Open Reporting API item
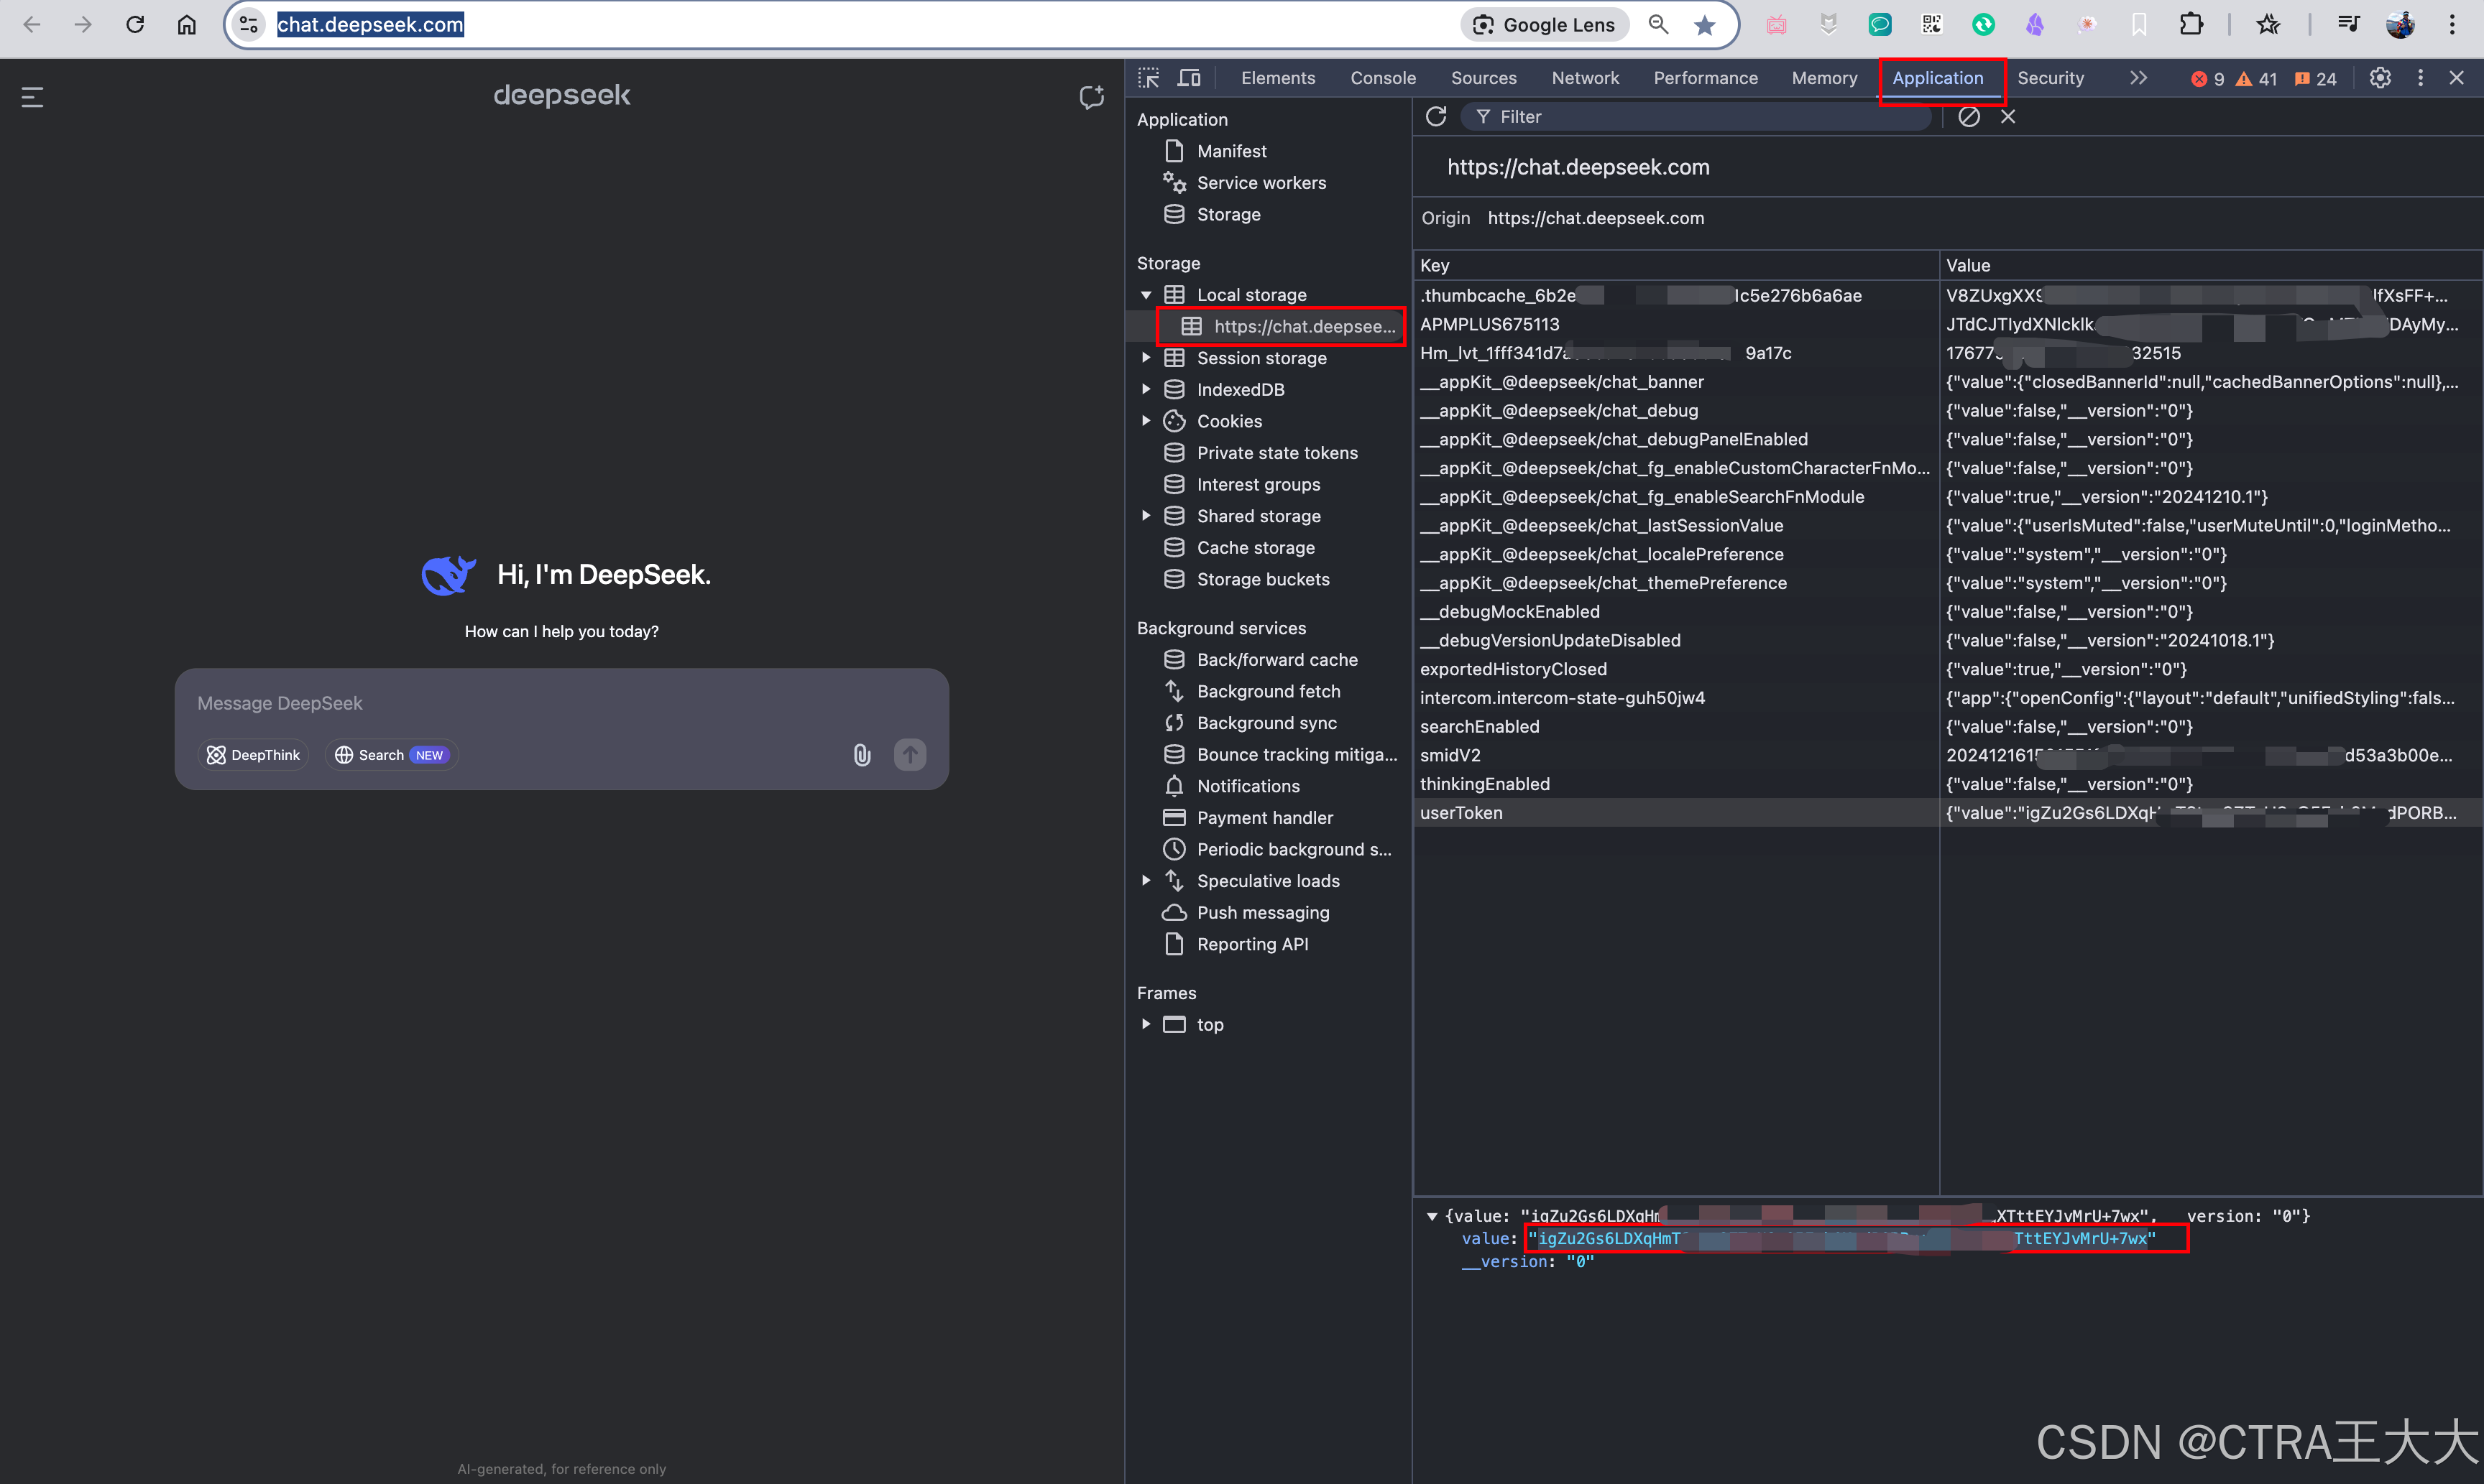The width and height of the screenshot is (2484, 1484). [x=1251, y=944]
